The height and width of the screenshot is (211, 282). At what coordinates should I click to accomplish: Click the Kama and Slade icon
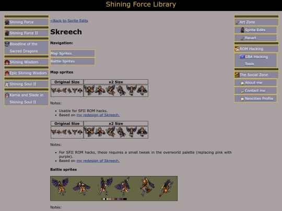(x=7, y=95)
